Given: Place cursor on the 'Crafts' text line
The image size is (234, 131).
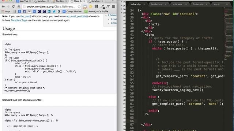Looking at the screenshot, I should pyautogui.click(x=154, y=24).
